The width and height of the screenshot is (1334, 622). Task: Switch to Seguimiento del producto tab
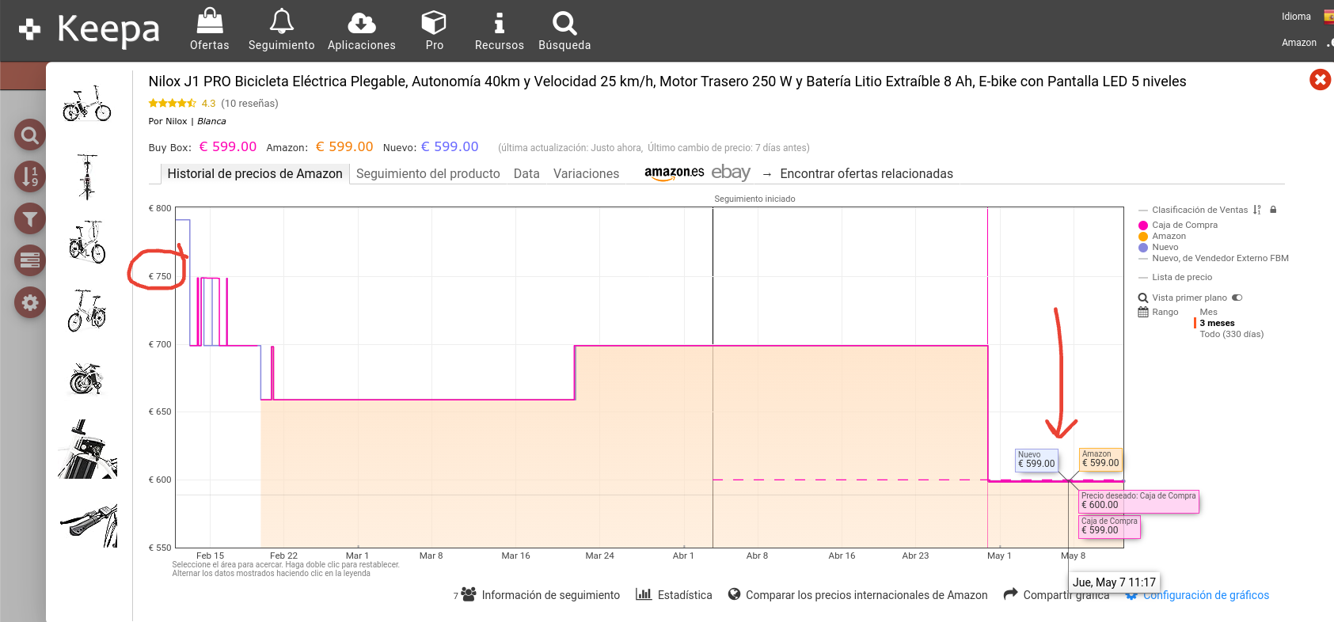pyautogui.click(x=428, y=174)
